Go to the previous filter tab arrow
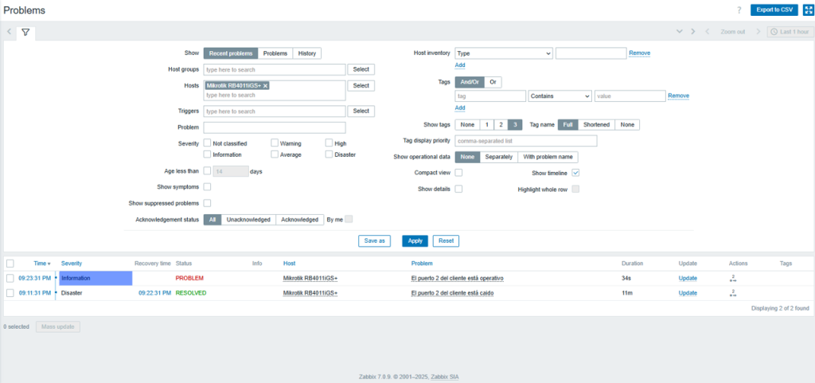The image size is (815, 383). click(9, 32)
